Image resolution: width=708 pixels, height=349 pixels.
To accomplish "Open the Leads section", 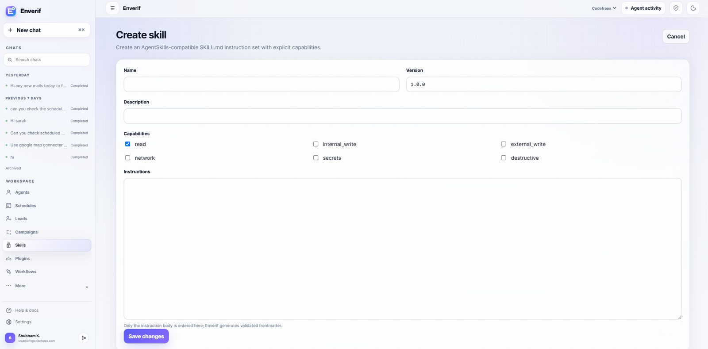I will [x=47, y=219].
